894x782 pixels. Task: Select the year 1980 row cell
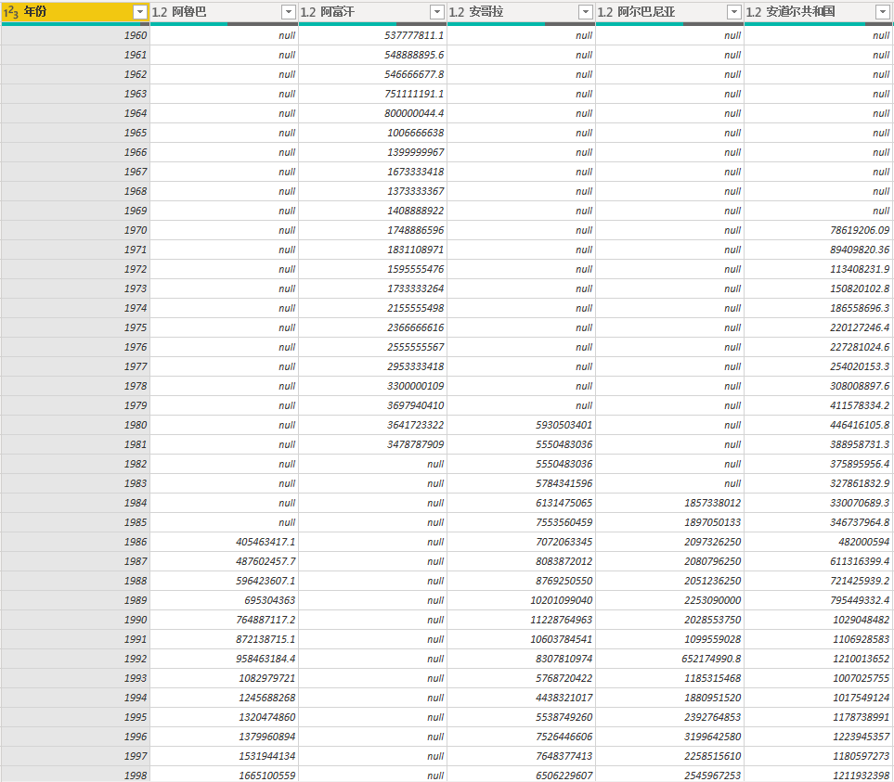click(74, 425)
